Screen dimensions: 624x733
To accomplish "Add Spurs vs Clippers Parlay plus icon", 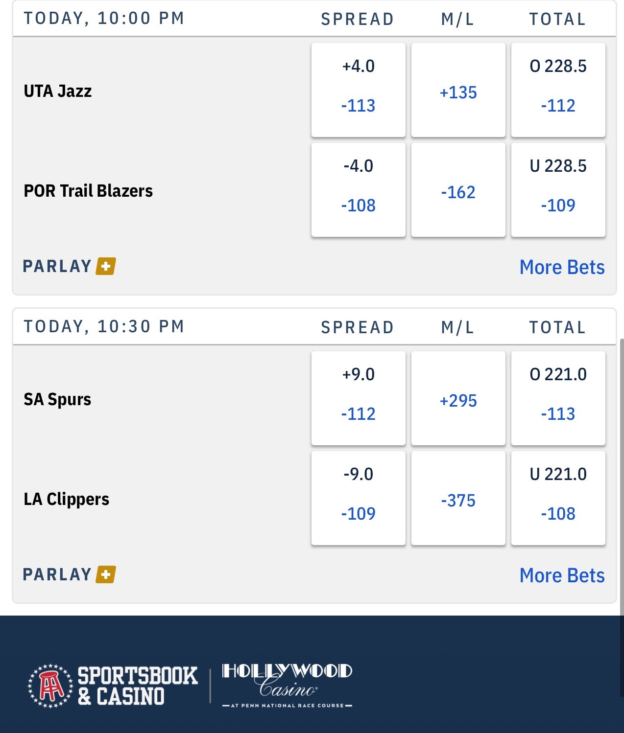I will 106,574.
